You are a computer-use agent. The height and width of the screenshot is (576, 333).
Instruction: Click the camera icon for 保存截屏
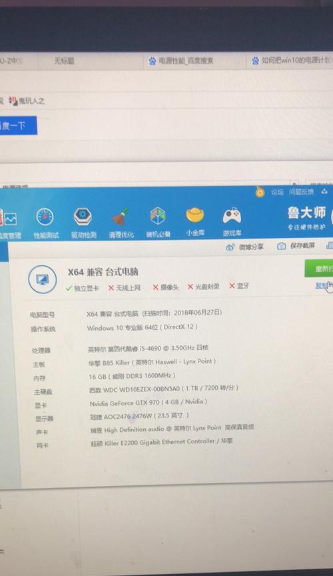point(281,246)
